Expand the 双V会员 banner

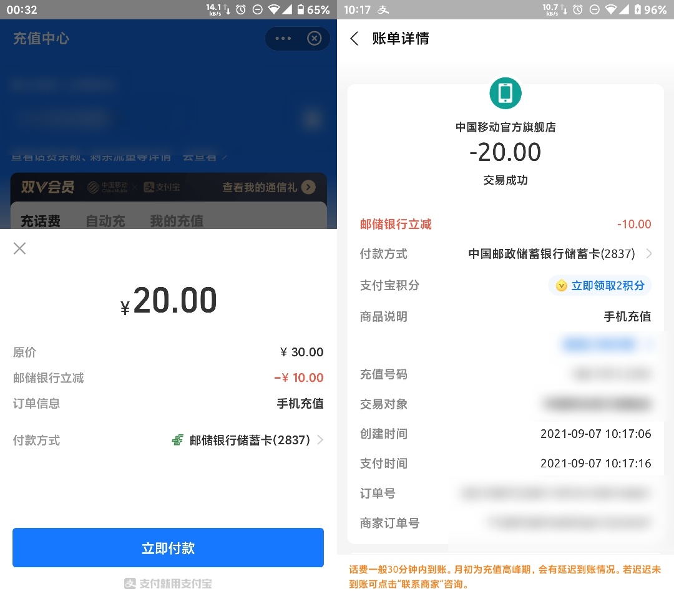click(168, 187)
